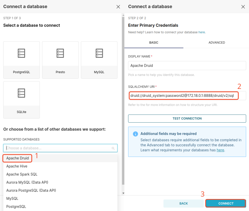Switch to the Advanced tab

click(x=217, y=43)
